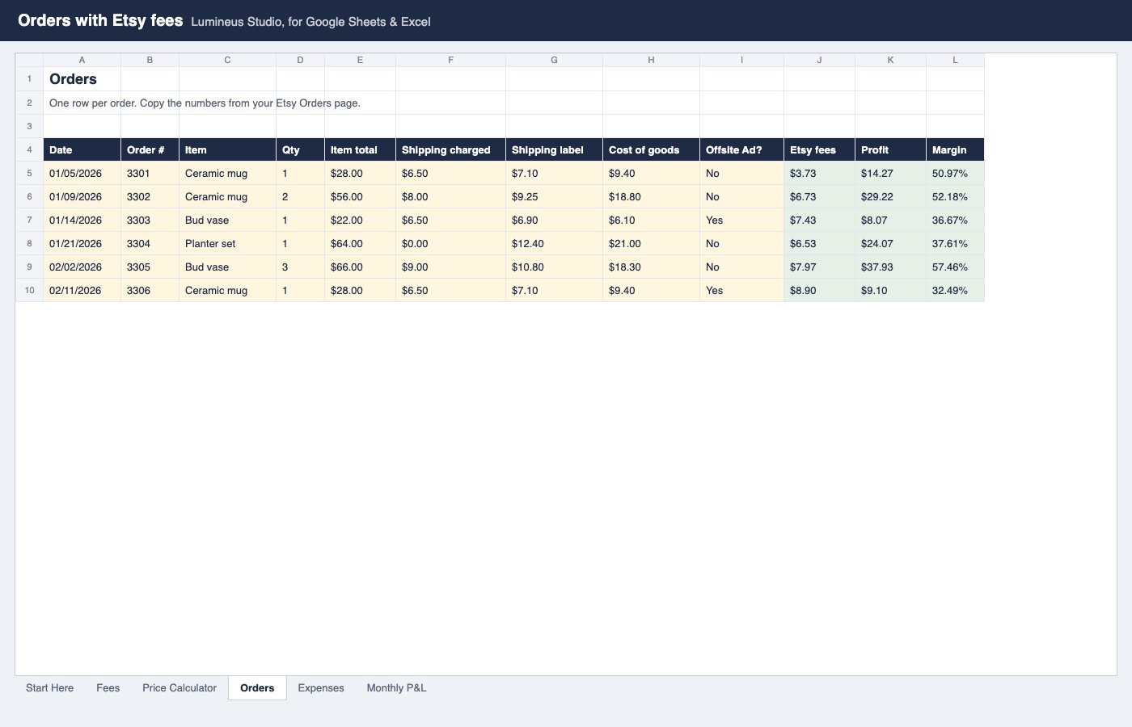Image resolution: width=1132 pixels, height=727 pixels.
Task: Click the Etsy fees header cell
Action: pos(819,150)
